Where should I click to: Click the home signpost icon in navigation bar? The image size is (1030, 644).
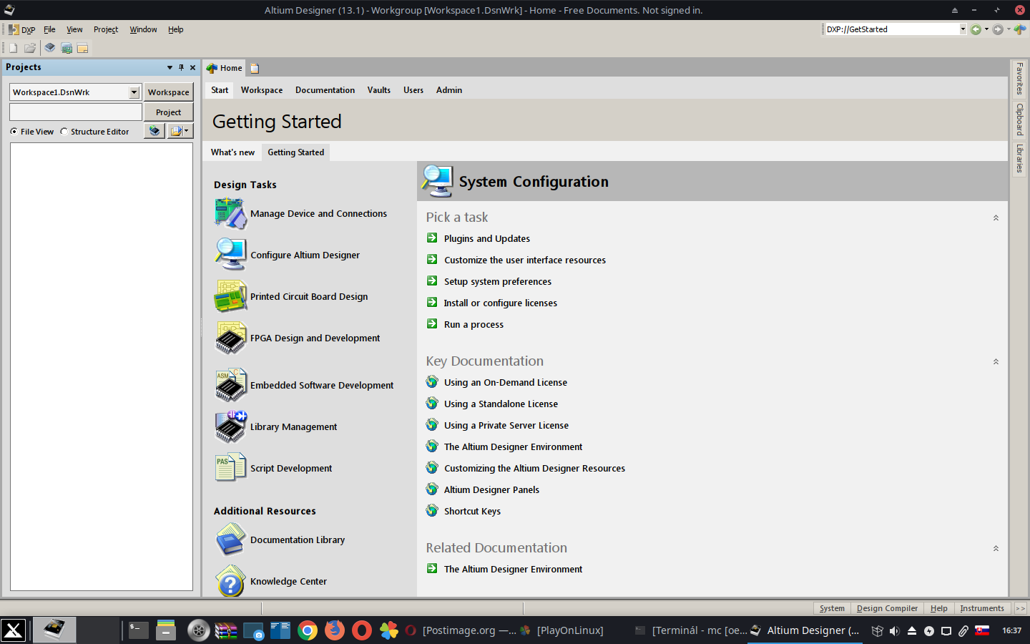point(1019,29)
